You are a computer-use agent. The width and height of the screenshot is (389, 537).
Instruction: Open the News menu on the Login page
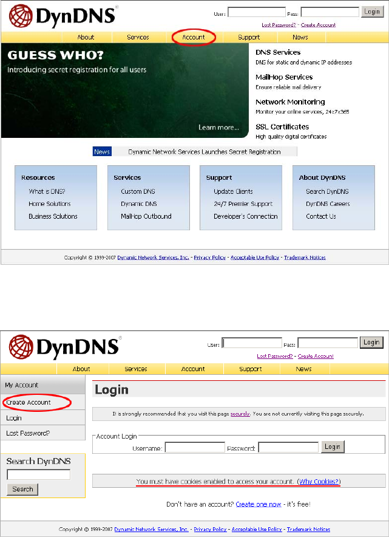303,369
